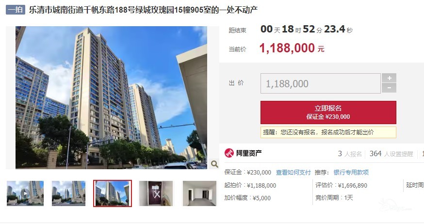Click the magnifier icon on main photo
424x224 pixels.
click(214, 164)
